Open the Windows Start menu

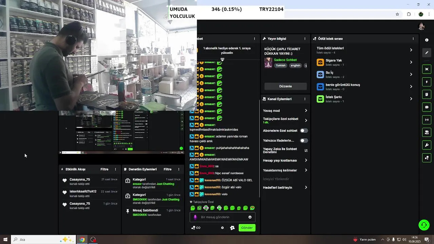coord(5,240)
